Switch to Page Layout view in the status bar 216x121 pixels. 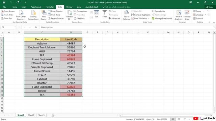pos(179,119)
